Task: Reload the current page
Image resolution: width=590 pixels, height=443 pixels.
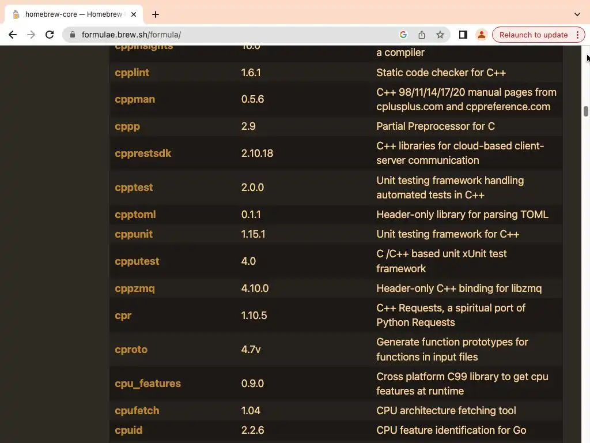Action: (50, 35)
